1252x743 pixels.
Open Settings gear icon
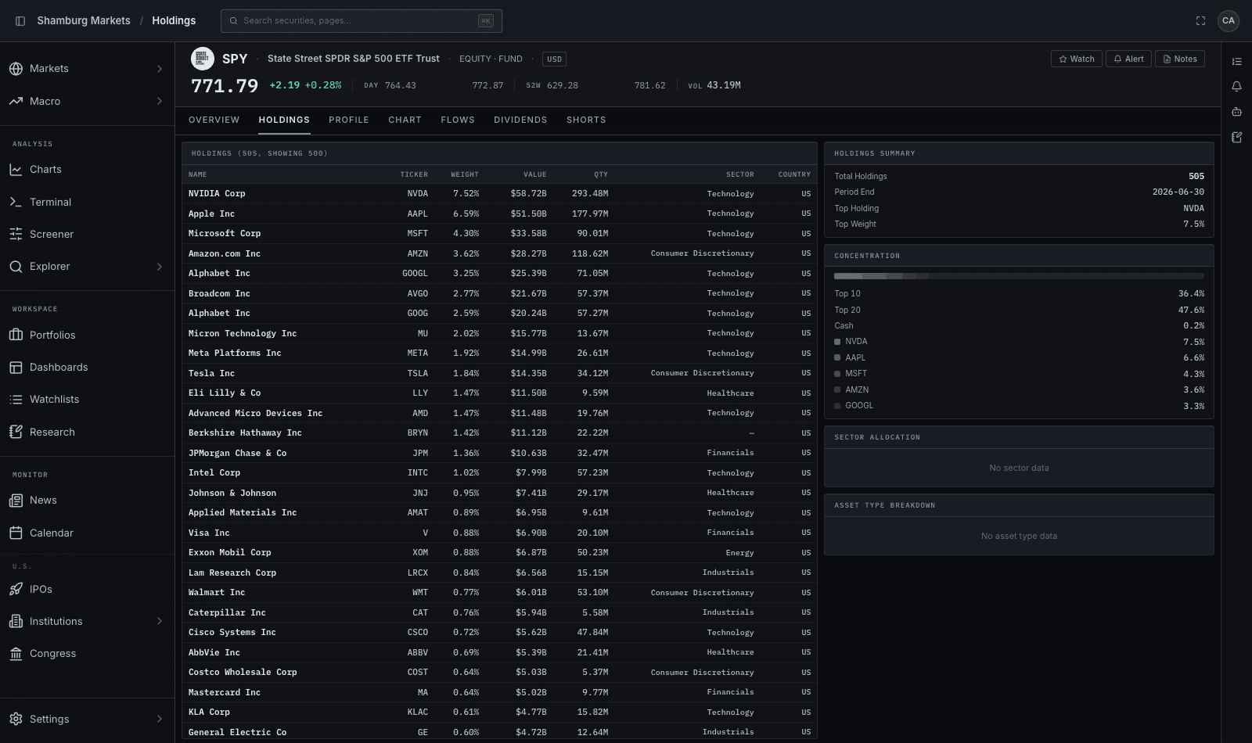point(16,719)
